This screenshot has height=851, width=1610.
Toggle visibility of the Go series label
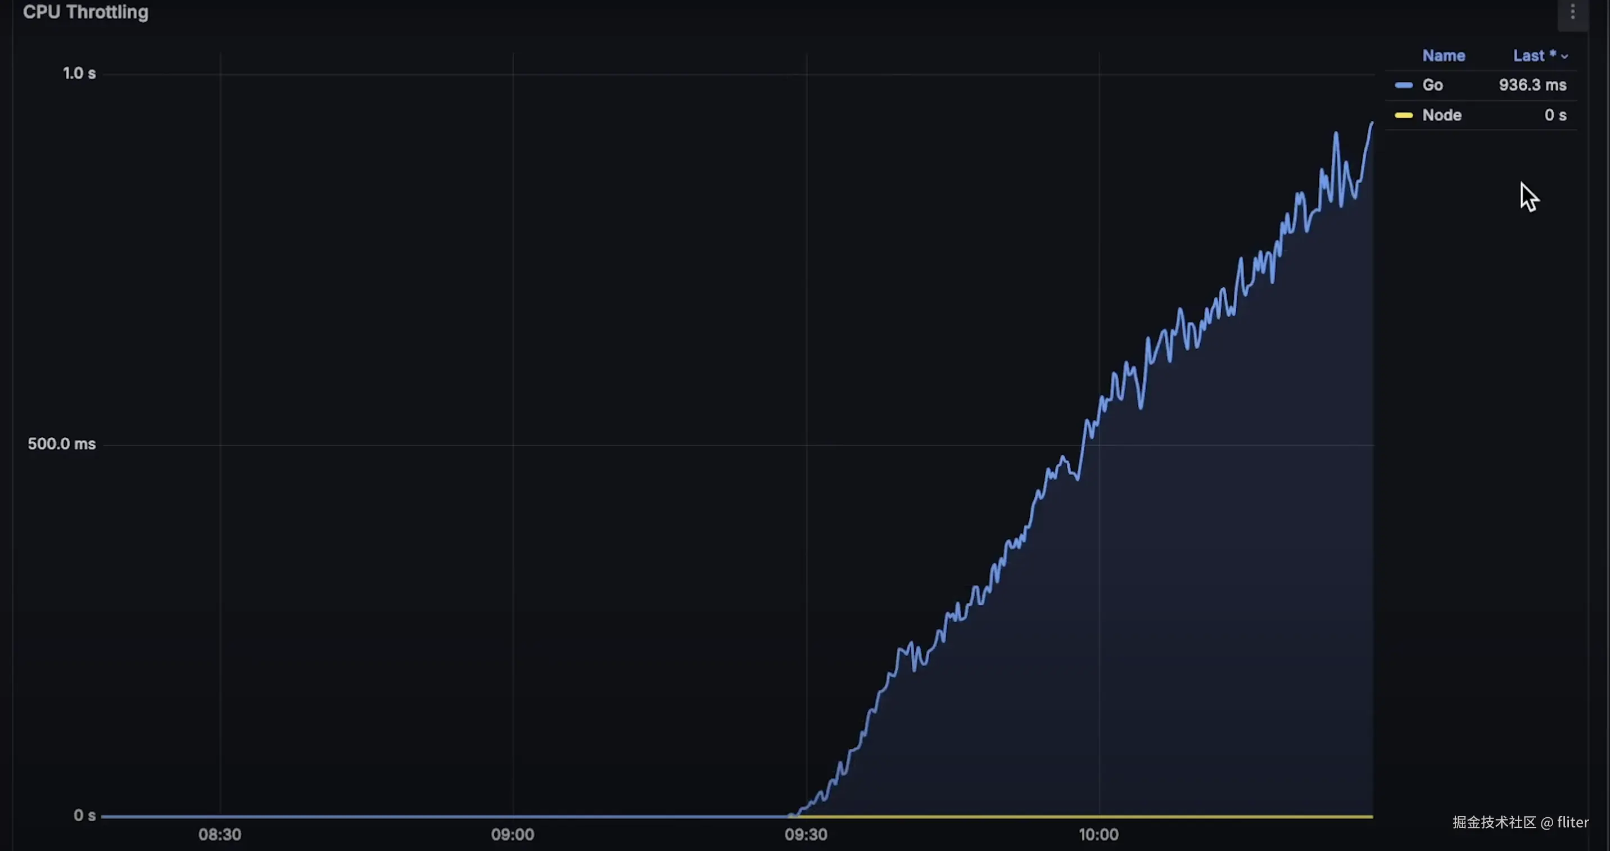(1432, 85)
